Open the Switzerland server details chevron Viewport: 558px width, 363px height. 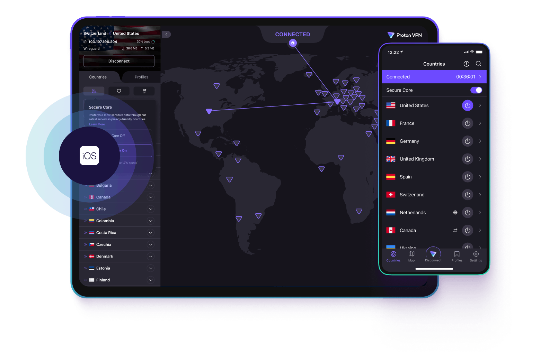click(480, 195)
